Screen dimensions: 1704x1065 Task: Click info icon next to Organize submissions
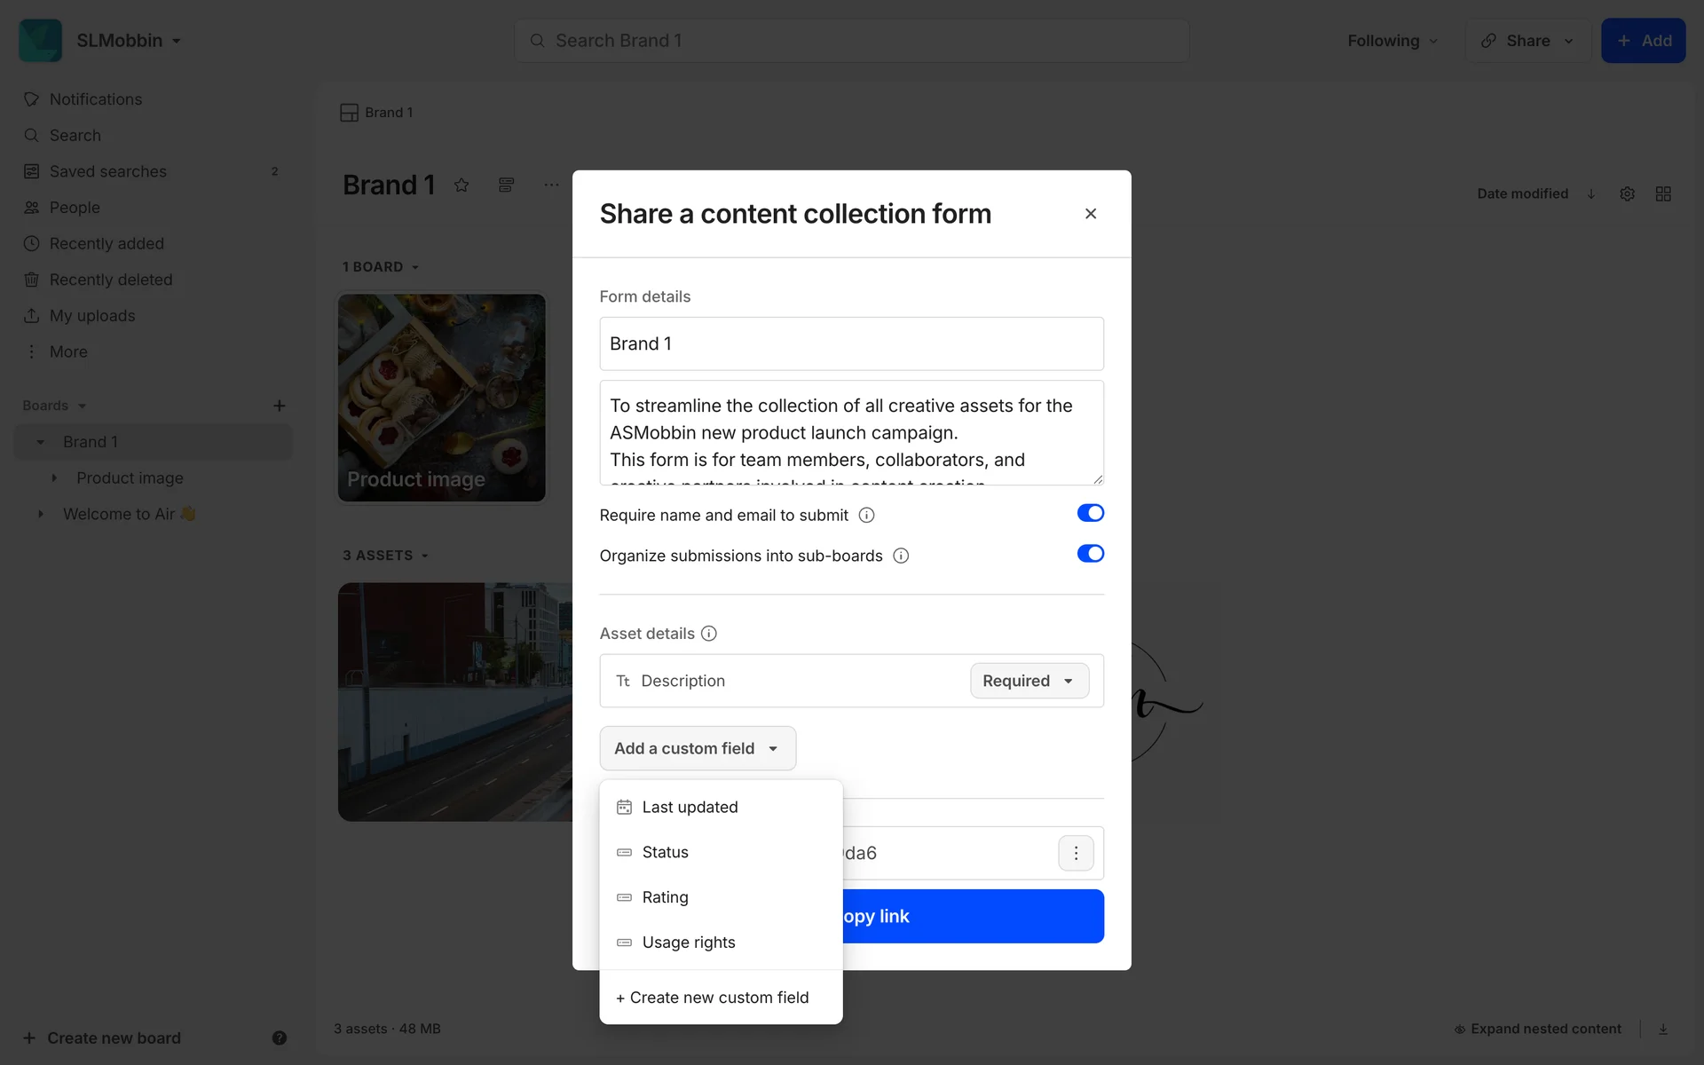click(901, 556)
